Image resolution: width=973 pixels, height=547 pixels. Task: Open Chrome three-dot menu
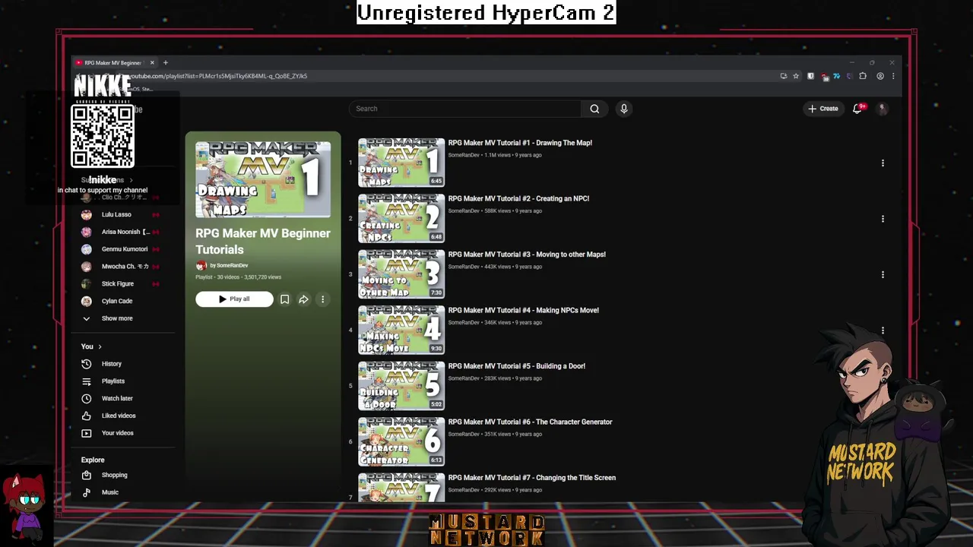(893, 76)
